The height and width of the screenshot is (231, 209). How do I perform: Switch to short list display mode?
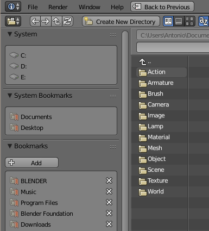coord(168,21)
